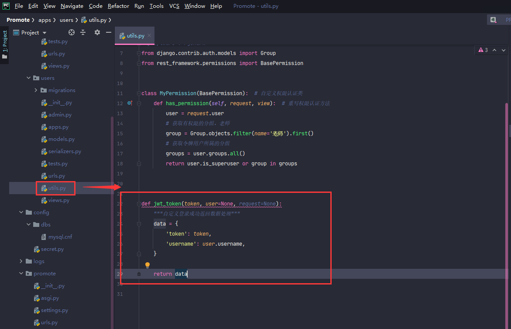The image size is (511, 329).
Task: Click the PyCharm application logo icon
Action: click(6, 6)
